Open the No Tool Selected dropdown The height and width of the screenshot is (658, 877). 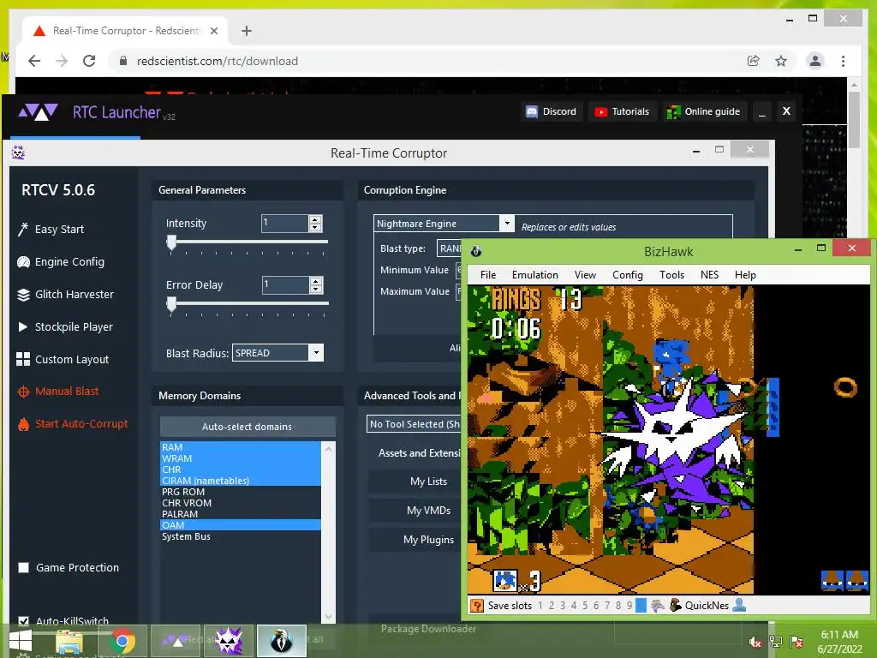tap(415, 424)
